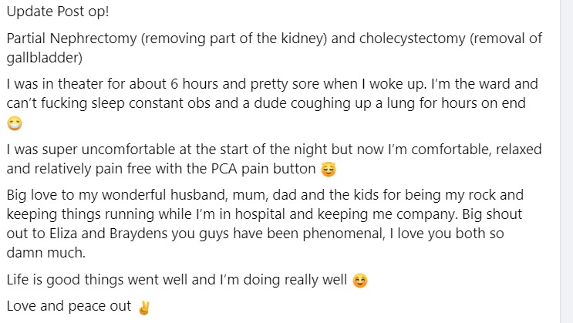The height and width of the screenshot is (323, 573).
Task: Click the word 'Nephrectomy' in the post
Action: coord(93,39)
